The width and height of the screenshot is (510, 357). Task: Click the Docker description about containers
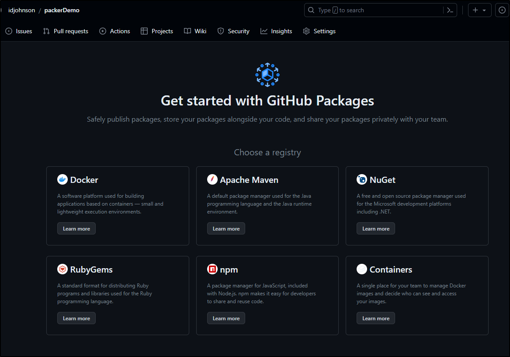click(110, 204)
